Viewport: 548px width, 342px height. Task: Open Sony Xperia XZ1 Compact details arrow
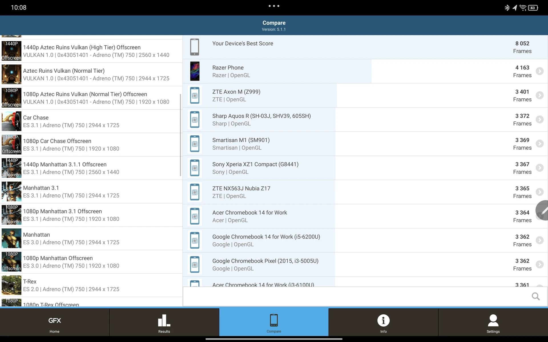pyautogui.click(x=539, y=168)
